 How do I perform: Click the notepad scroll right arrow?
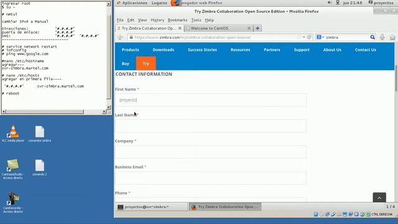click(104, 111)
